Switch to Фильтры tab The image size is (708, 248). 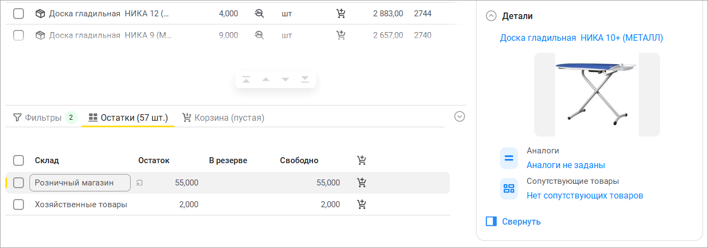[x=42, y=117]
